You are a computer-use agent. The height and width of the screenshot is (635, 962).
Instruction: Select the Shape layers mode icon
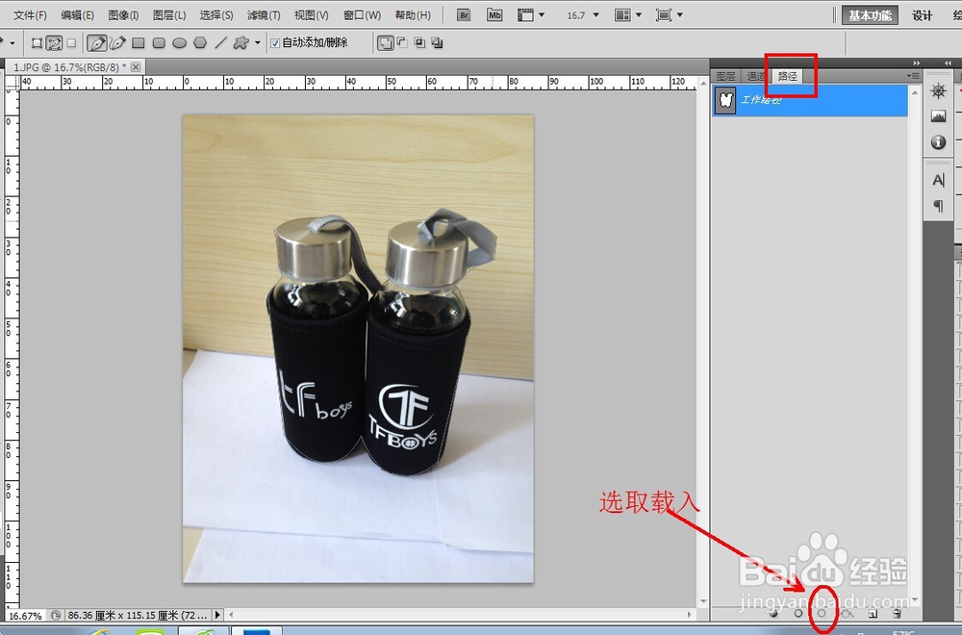(x=37, y=43)
